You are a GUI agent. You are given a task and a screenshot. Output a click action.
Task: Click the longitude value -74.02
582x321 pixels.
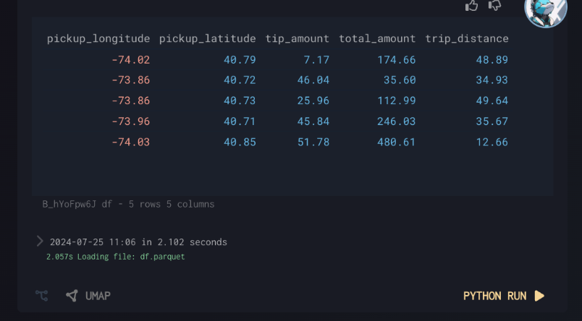[130, 60]
